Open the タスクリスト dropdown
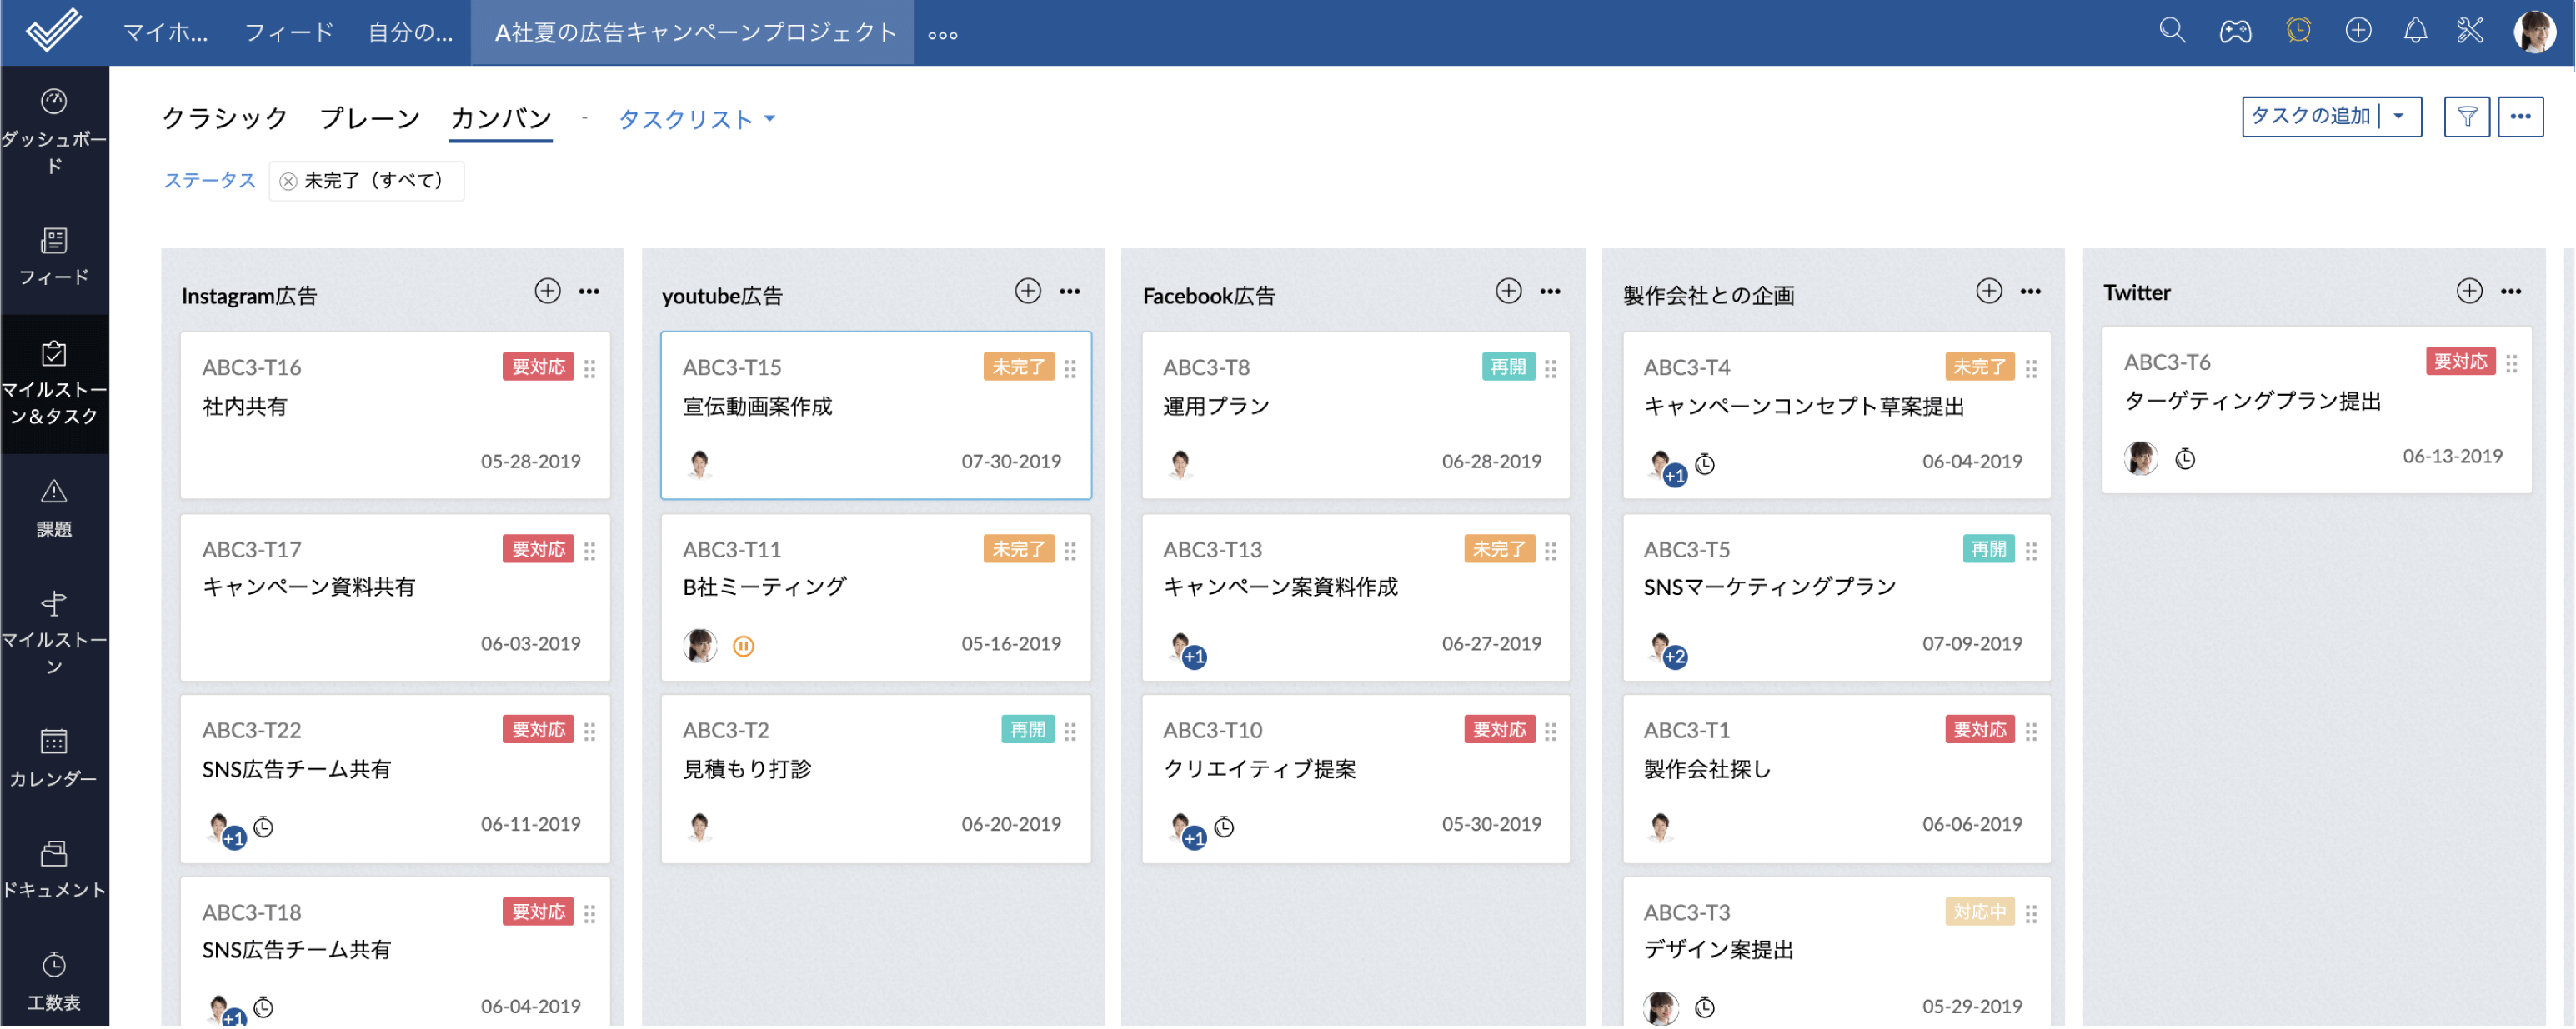 (697, 119)
